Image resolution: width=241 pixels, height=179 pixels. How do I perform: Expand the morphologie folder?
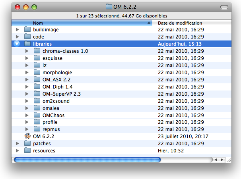(x=27, y=72)
